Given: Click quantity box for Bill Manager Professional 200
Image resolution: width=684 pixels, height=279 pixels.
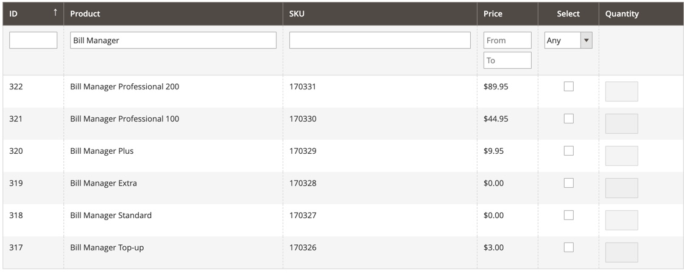Looking at the screenshot, I should click(x=621, y=92).
